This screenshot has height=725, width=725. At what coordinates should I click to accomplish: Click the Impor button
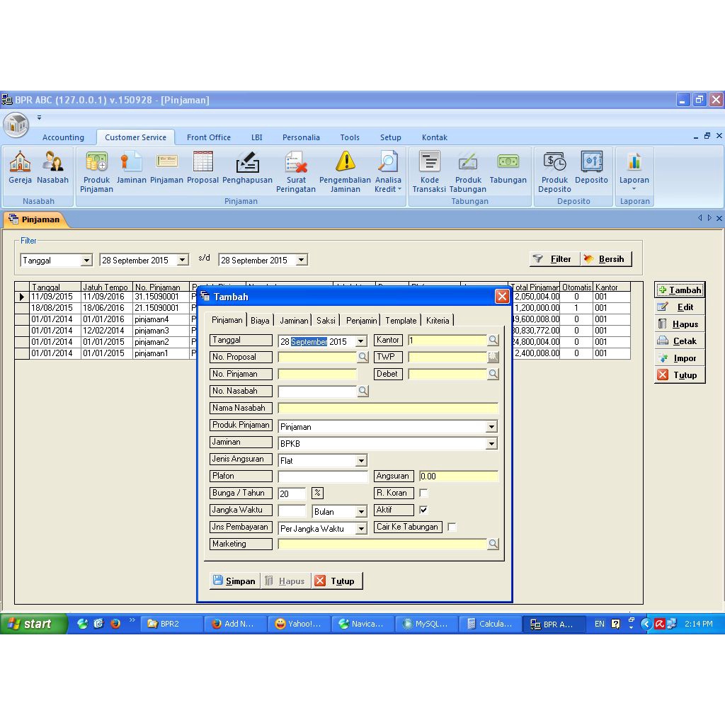point(680,358)
